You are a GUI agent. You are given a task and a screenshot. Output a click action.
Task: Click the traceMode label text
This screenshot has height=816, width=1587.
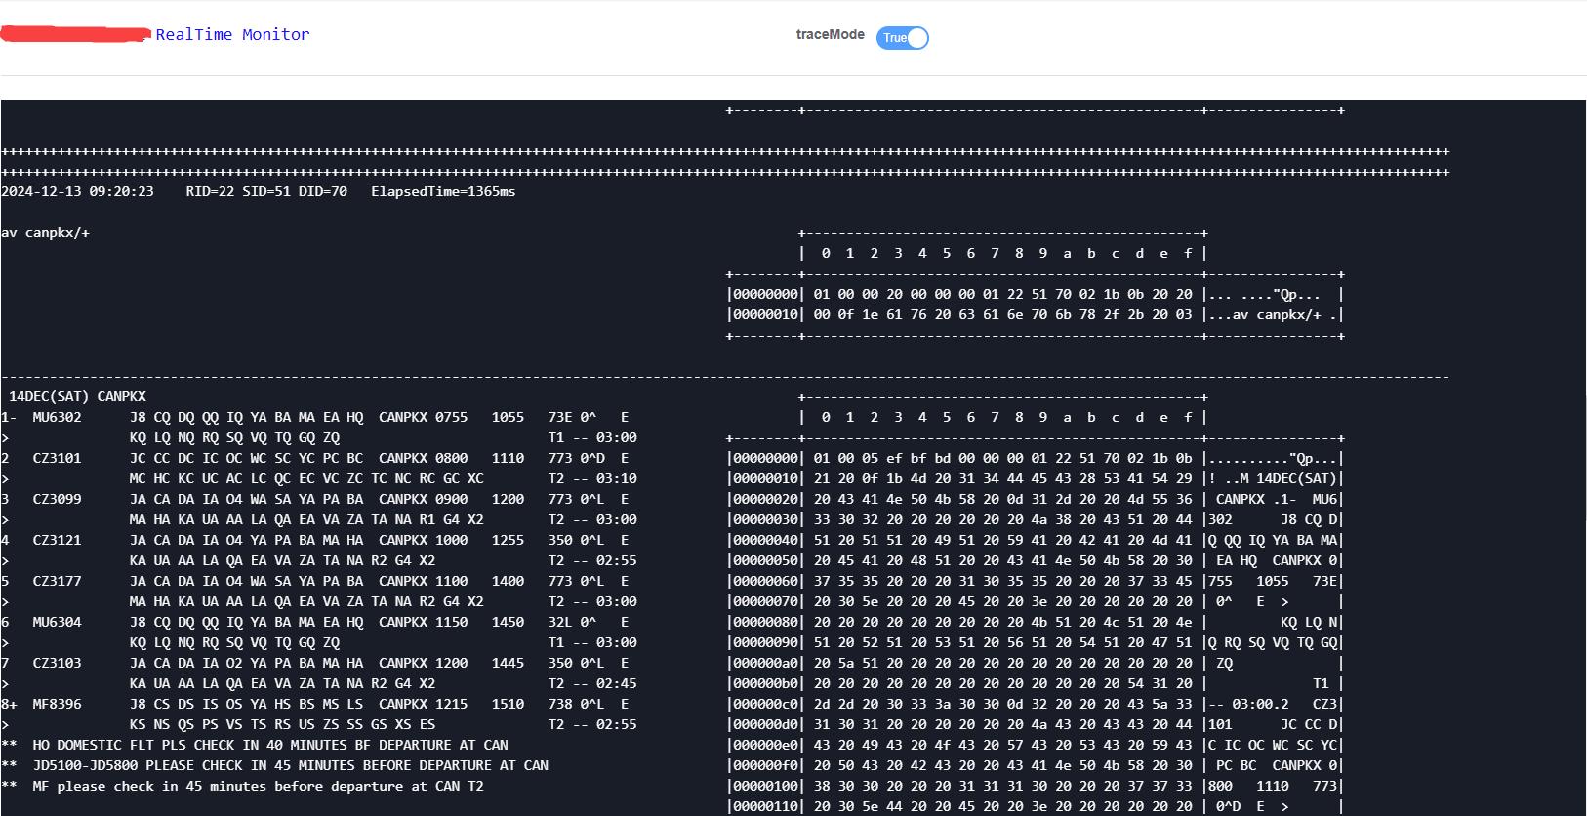click(830, 35)
